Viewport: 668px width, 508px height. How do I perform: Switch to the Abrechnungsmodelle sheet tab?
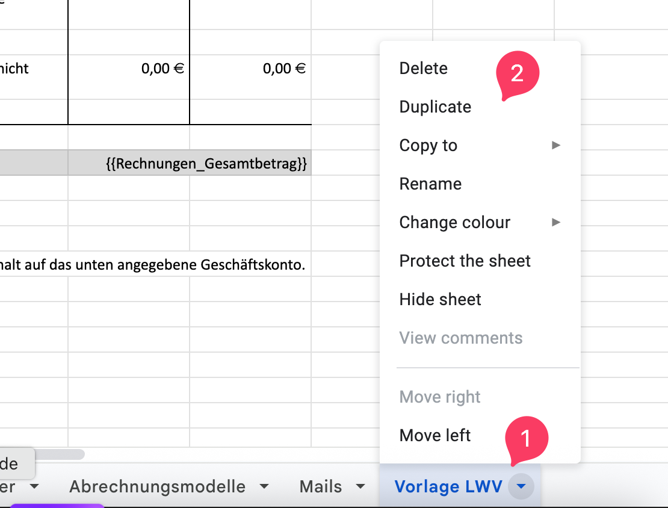(x=157, y=487)
